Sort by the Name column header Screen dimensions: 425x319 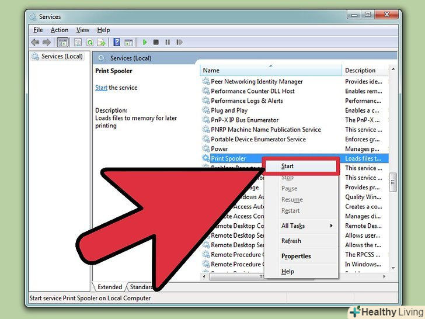coord(270,70)
